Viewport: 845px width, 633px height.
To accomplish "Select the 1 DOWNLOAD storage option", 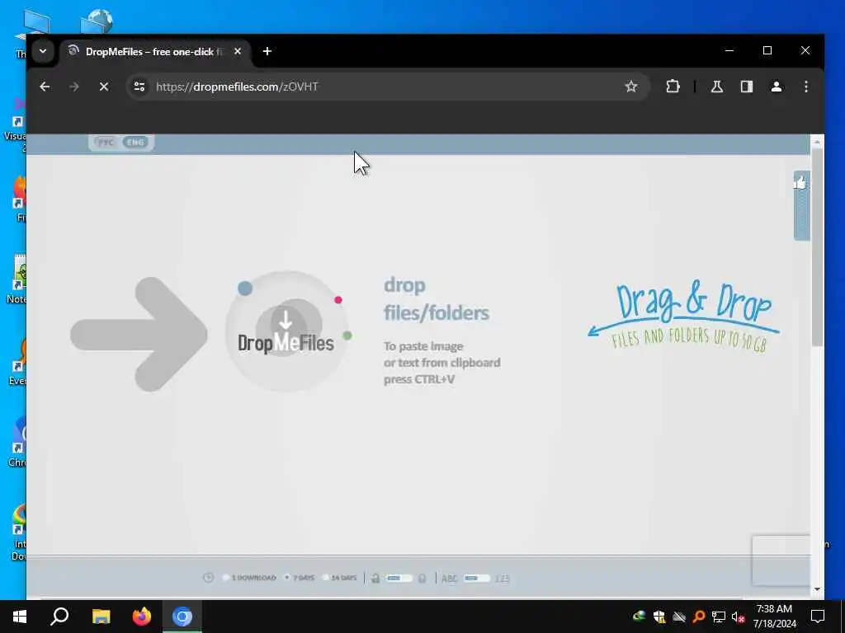I will (x=249, y=578).
